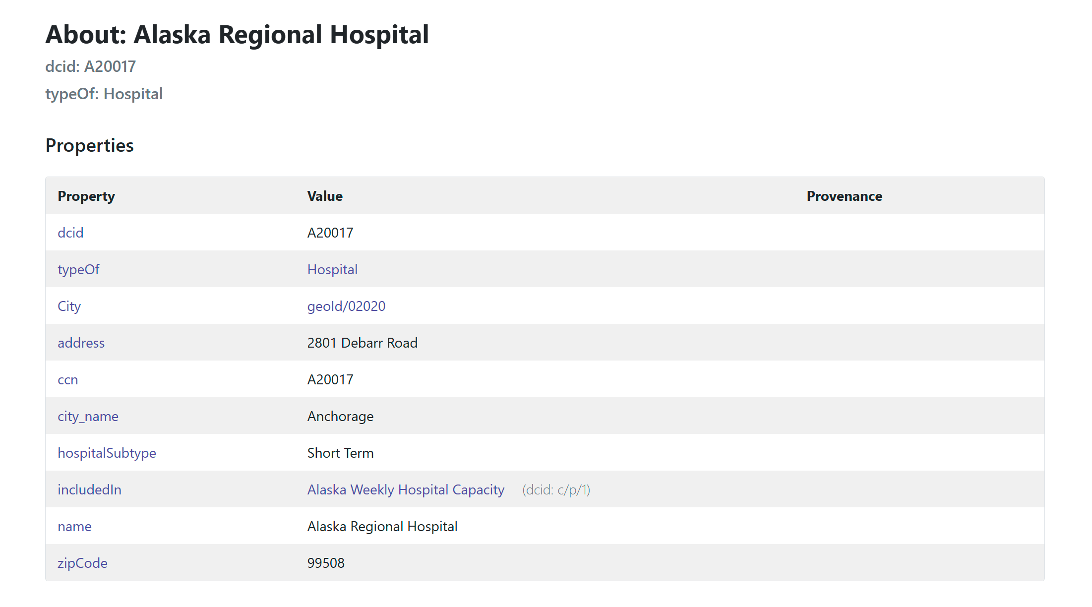Select the Value column header
This screenshot has width=1092, height=607.
coord(325,196)
